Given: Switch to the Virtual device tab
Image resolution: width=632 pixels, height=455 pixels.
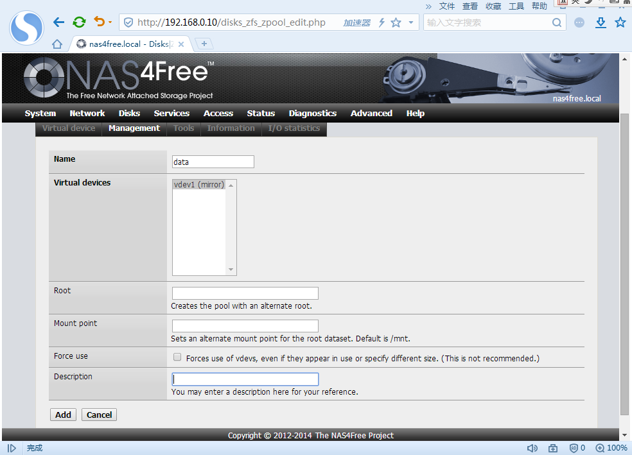Looking at the screenshot, I should click(x=69, y=128).
